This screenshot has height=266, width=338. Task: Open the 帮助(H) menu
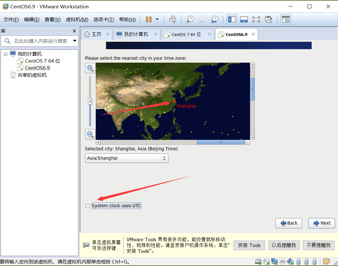(x=128, y=20)
